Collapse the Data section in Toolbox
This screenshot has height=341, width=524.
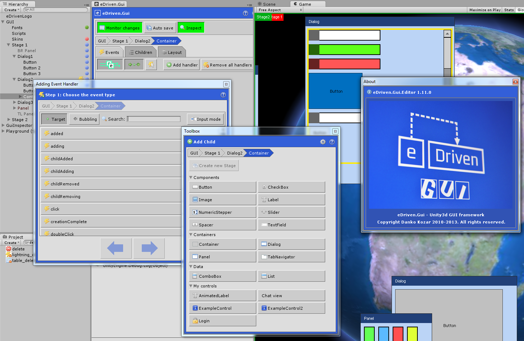pos(191,267)
